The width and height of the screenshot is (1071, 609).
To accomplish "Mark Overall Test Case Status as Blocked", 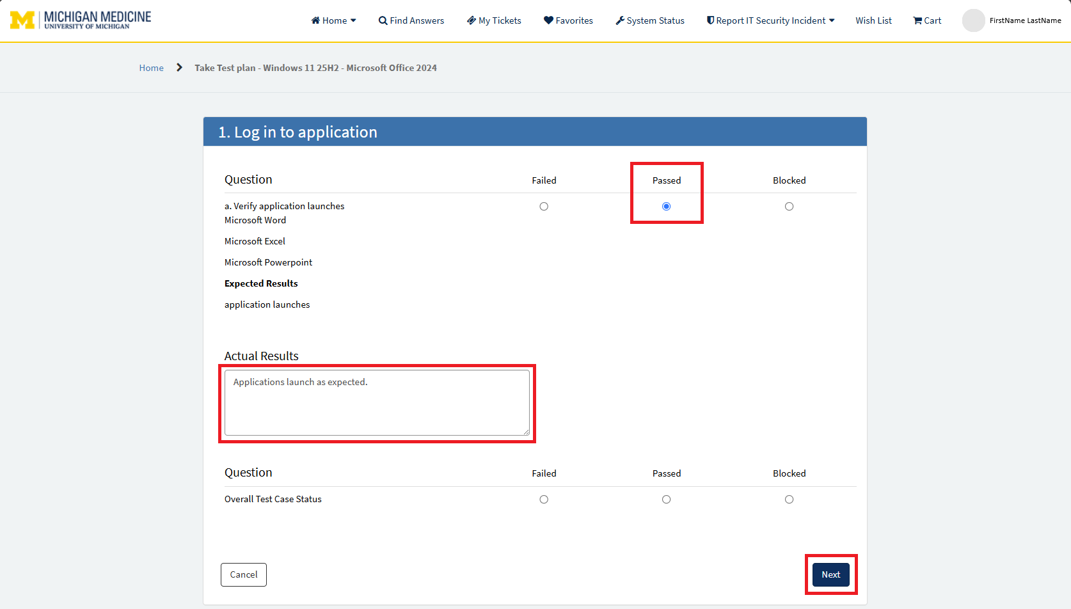I will tap(789, 500).
